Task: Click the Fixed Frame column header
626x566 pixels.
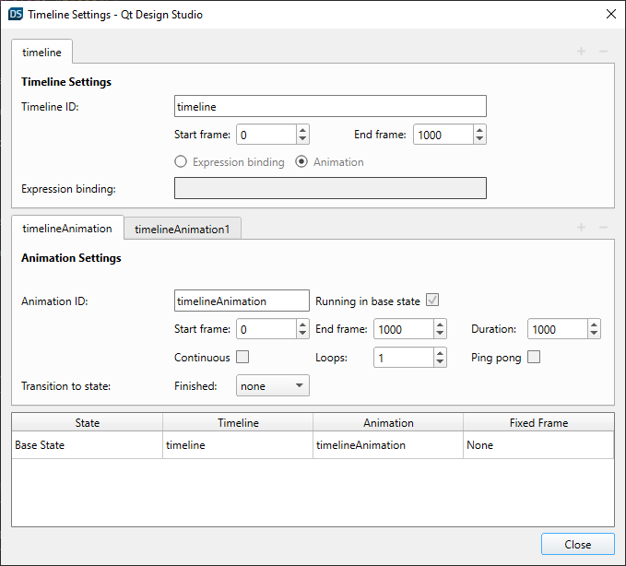Action: click(538, 422)
